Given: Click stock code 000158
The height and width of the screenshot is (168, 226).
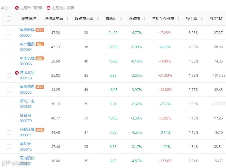Looking at the screenshot, I should point(26,78).
